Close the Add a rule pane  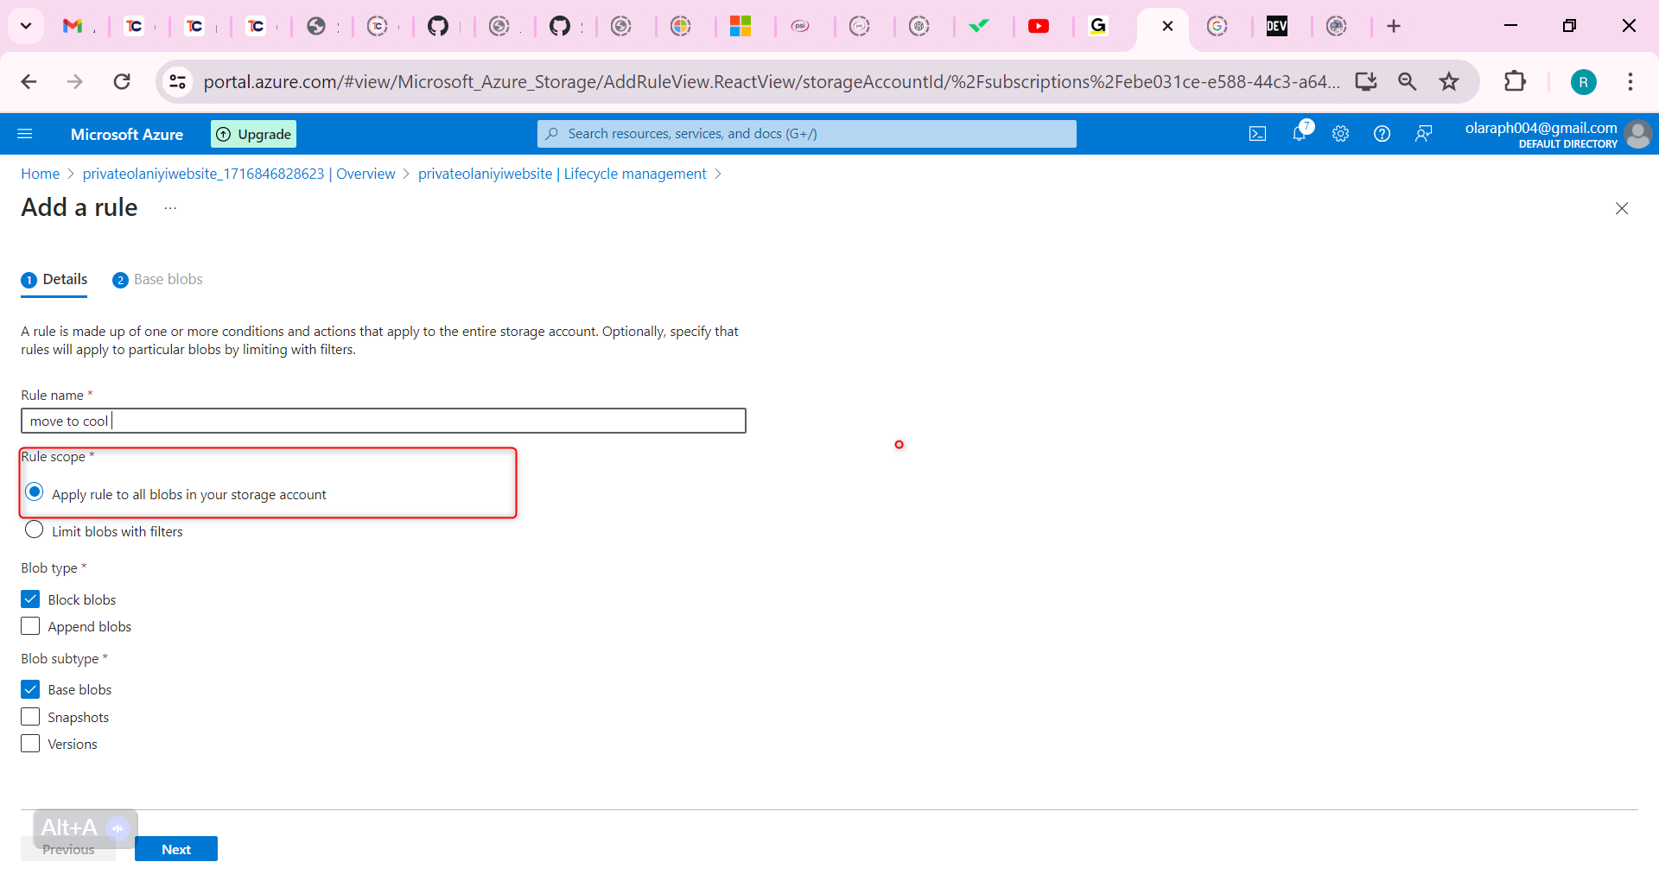[1622, 208]
